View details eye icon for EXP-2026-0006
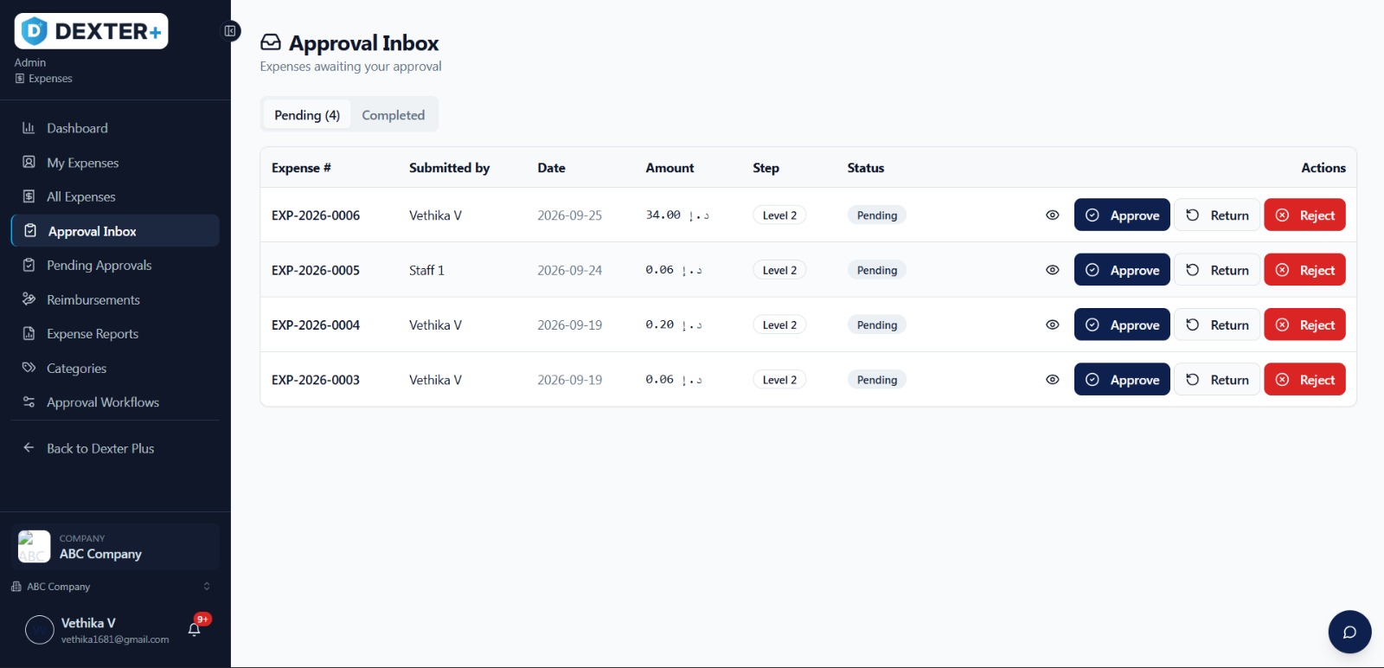Screen dimensions: 1384x668 [x=1052, y=215]
